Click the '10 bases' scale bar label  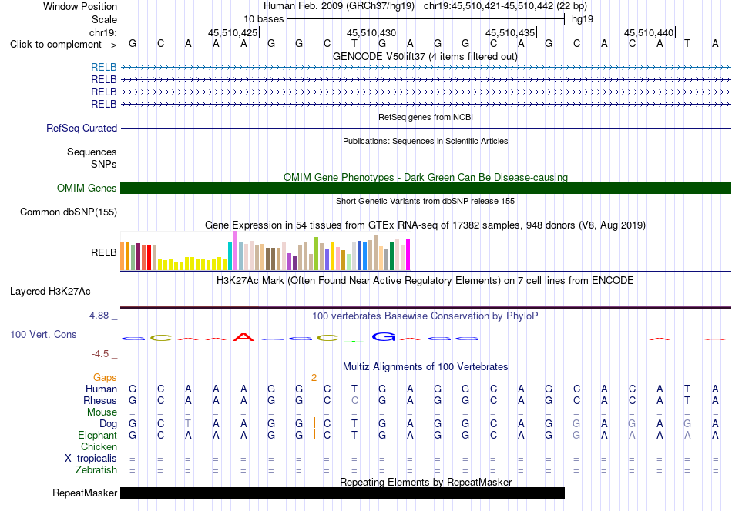tap(264, 19)
